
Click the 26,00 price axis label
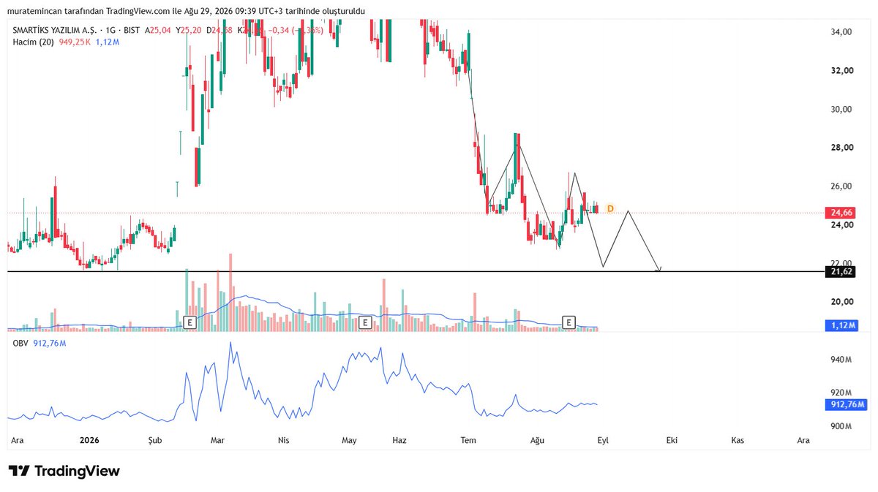[x=841, y=186]
